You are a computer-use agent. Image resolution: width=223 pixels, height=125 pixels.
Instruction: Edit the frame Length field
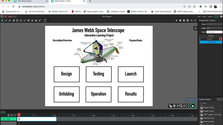(214, 28)
